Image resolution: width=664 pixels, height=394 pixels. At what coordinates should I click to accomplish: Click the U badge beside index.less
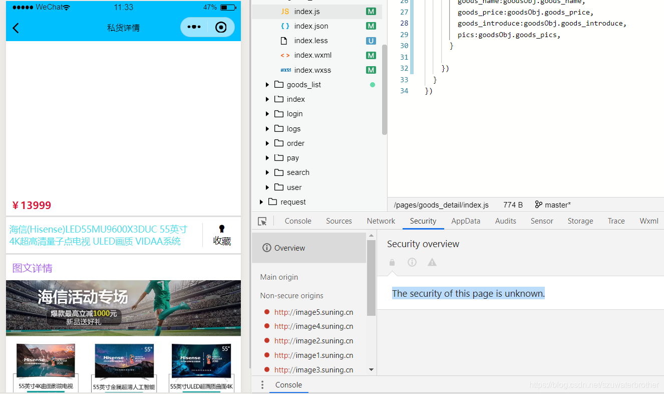371,41
